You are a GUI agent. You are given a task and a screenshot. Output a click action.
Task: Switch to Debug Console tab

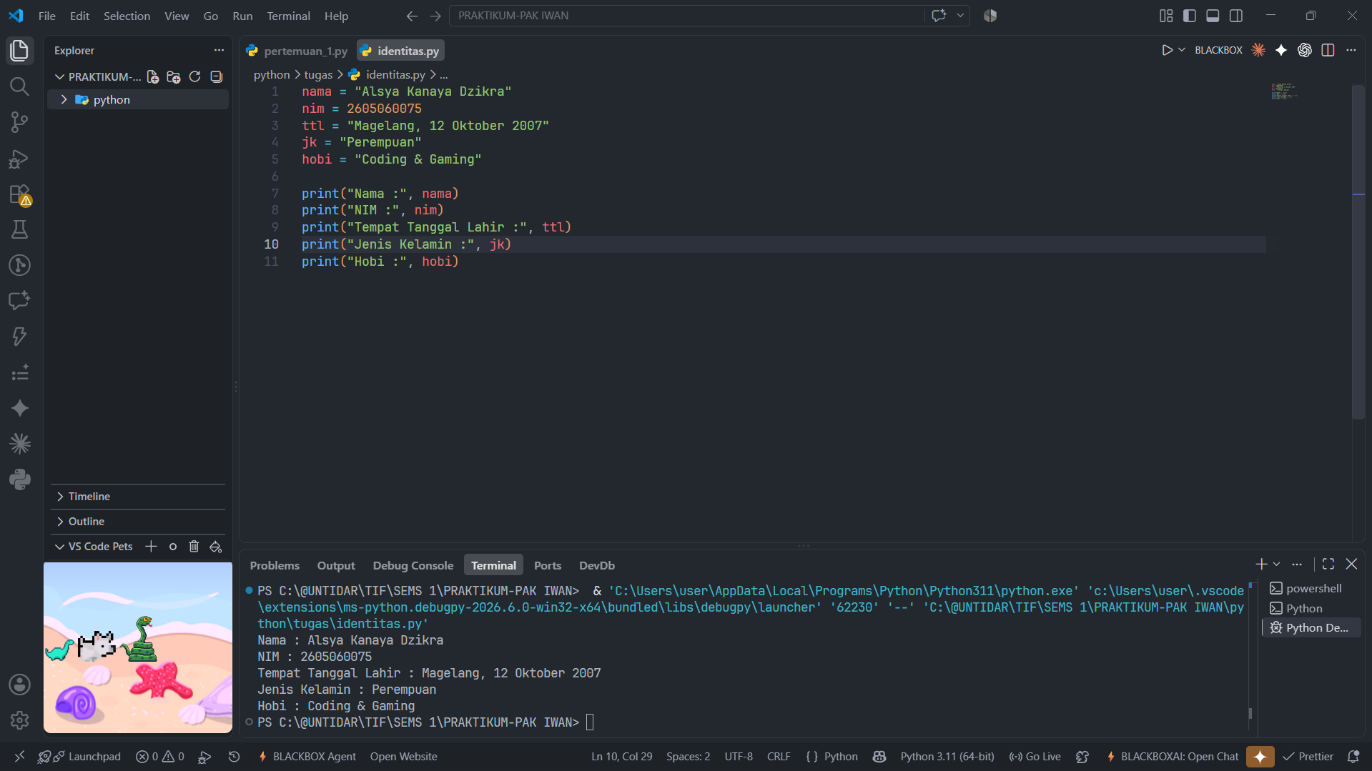pyautogui.click(x=413, y=565)
